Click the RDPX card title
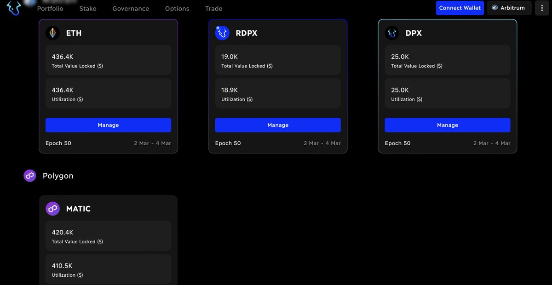This screenshot has width=552, height=285. click(x=247, y=33)
